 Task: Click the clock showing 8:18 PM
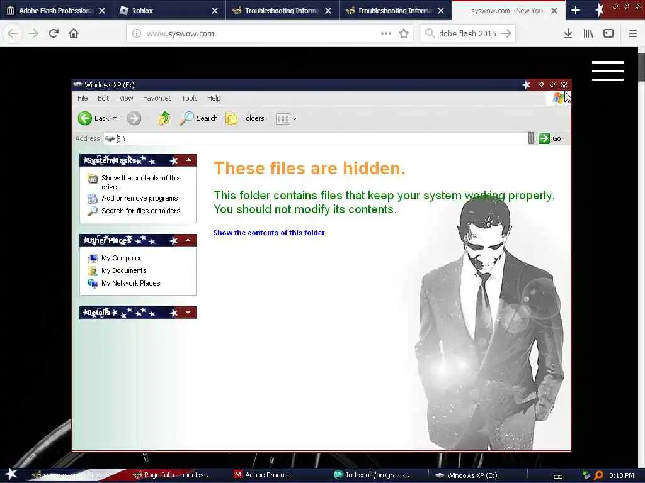tap(622, 475)
